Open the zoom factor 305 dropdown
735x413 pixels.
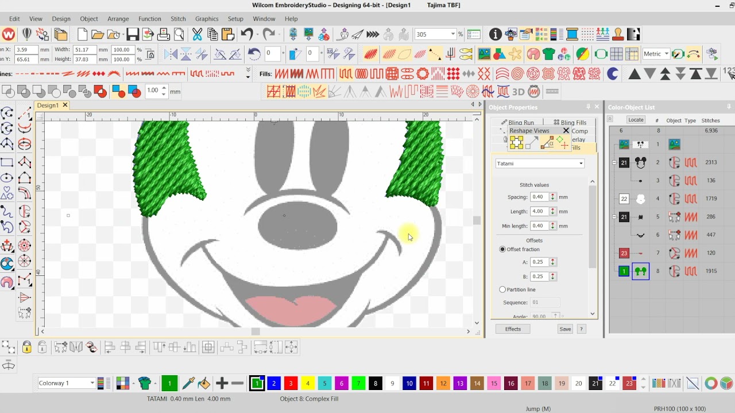coord(452,34)
